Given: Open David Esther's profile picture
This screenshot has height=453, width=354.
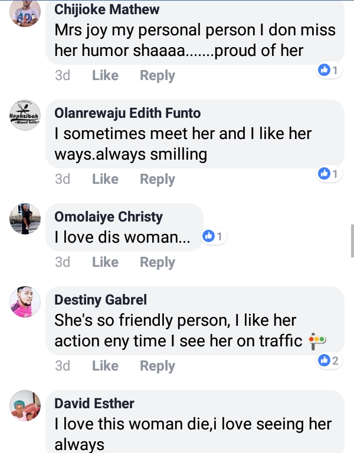Looking at the screenshot, I should (x=25, y=406).
